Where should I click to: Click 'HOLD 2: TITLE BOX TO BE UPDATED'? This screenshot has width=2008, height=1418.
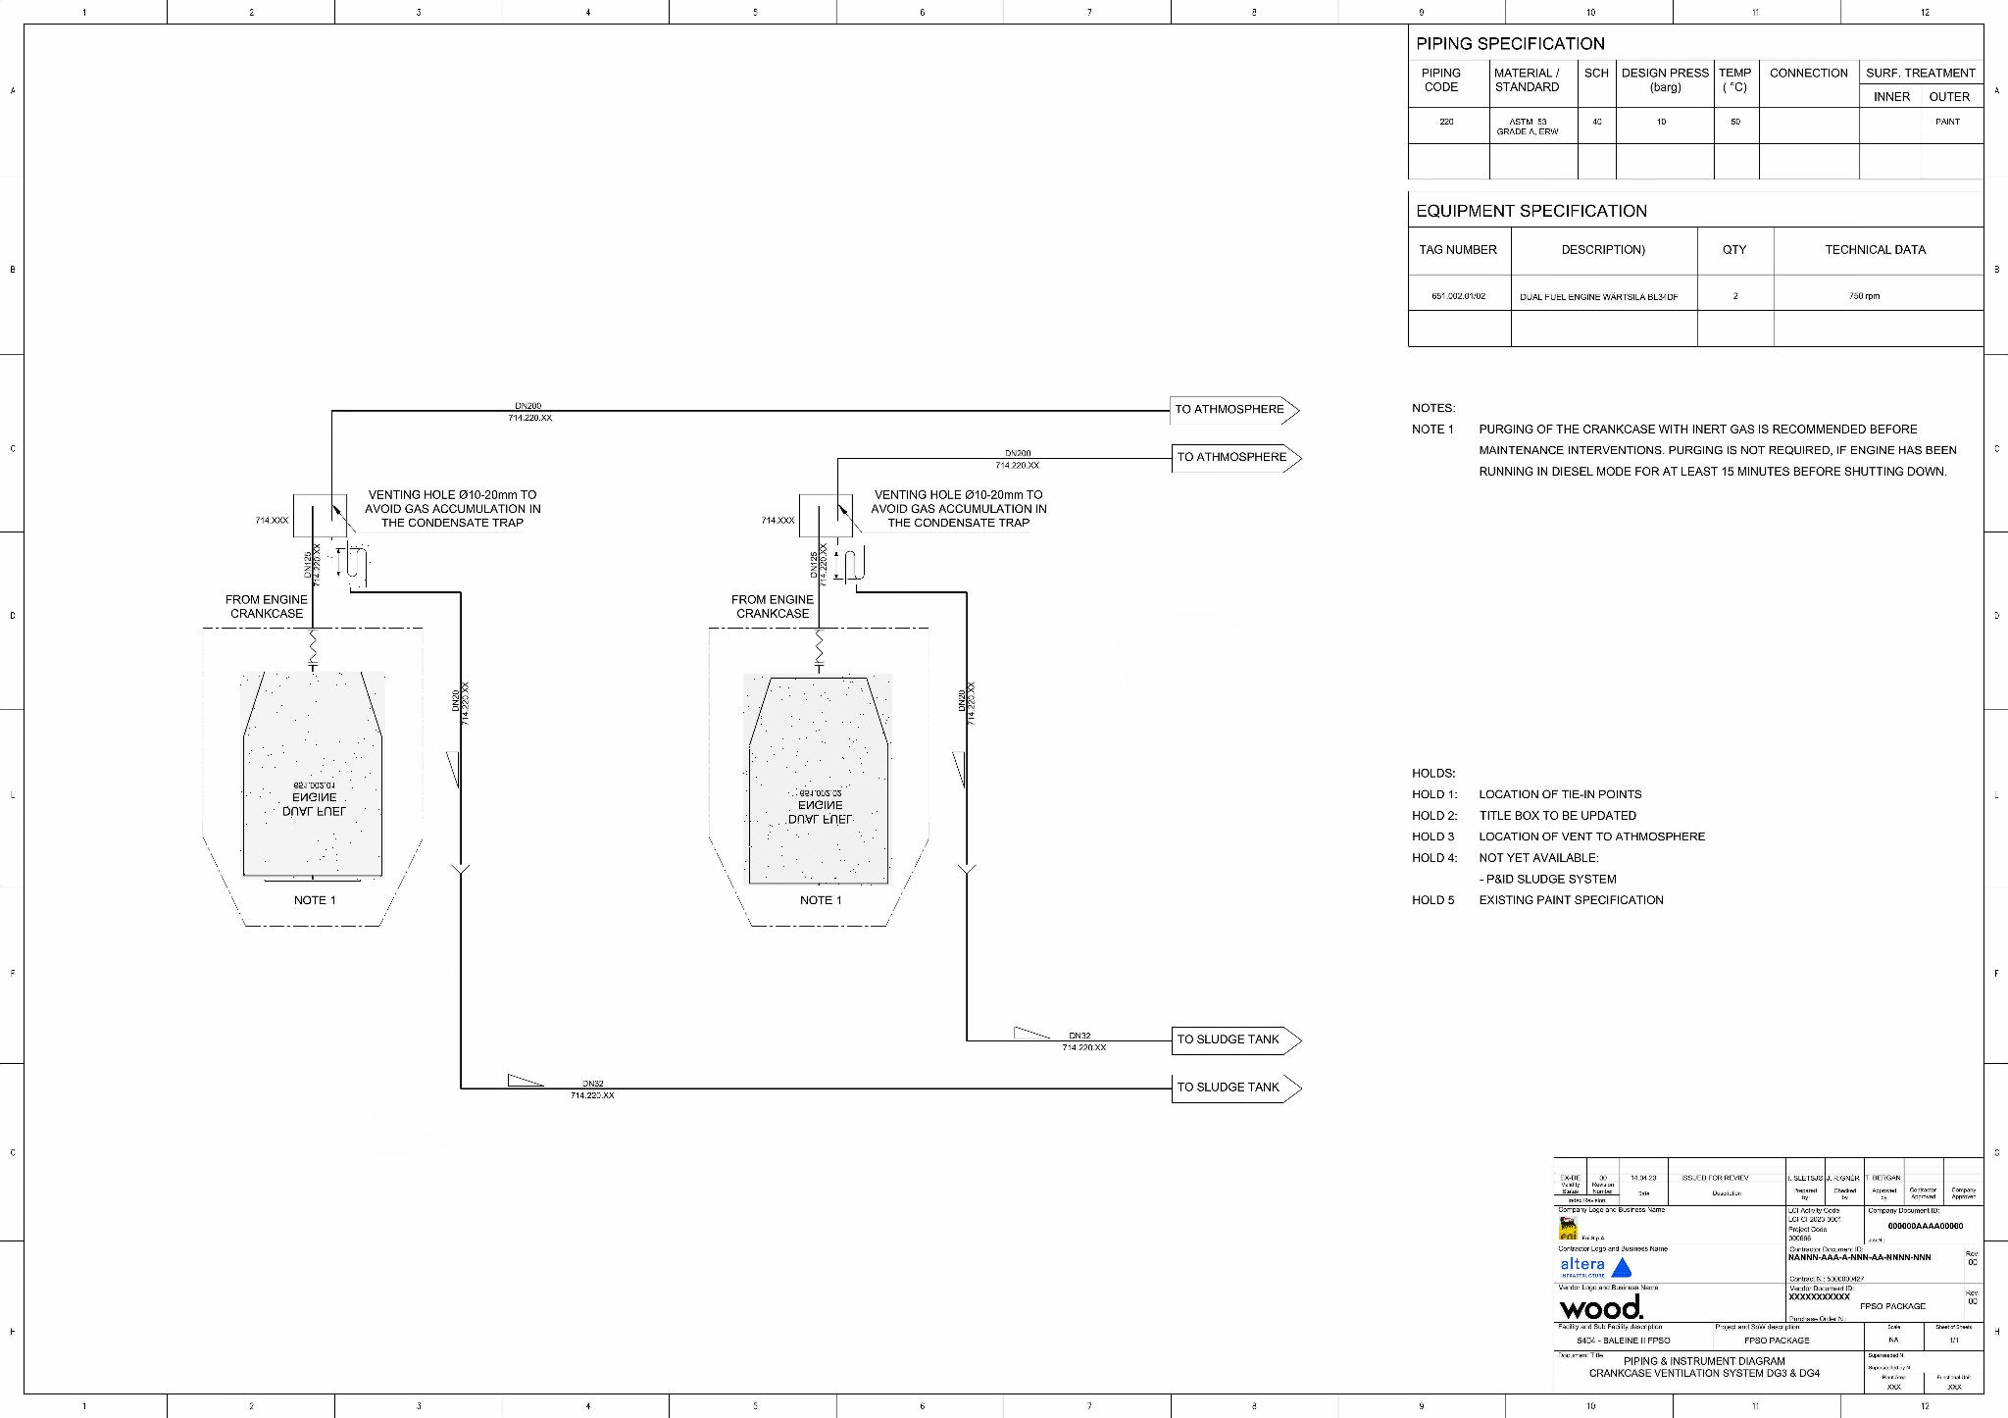(1524, 816)
